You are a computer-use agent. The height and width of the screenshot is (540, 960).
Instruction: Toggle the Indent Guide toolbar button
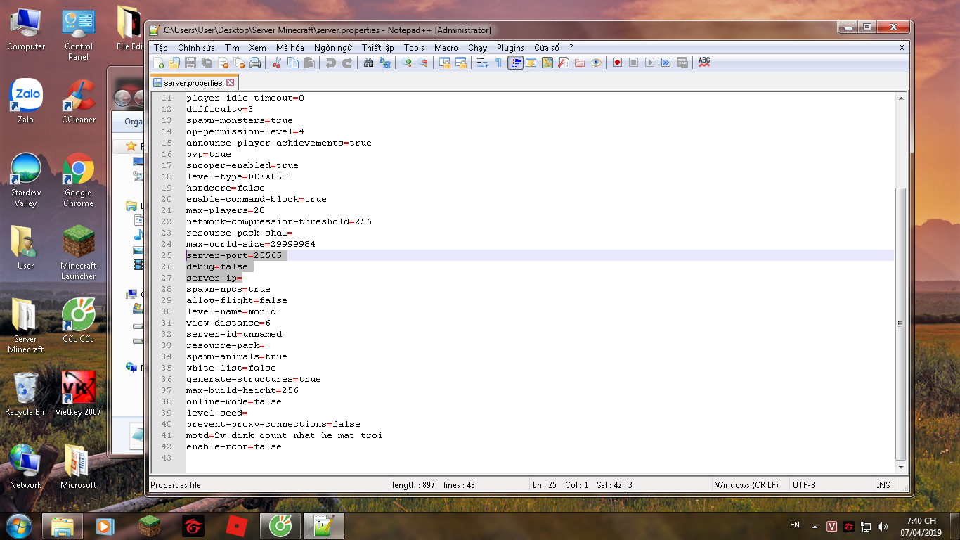point(515,63)
